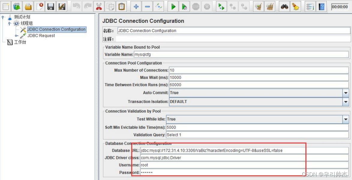This screenshot has width=352, height=180.
Task: Click the Max Wait (ms) field
Action: pos(259,78)
